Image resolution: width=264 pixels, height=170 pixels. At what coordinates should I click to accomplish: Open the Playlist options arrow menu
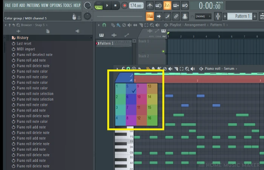[x=99, y=25]
